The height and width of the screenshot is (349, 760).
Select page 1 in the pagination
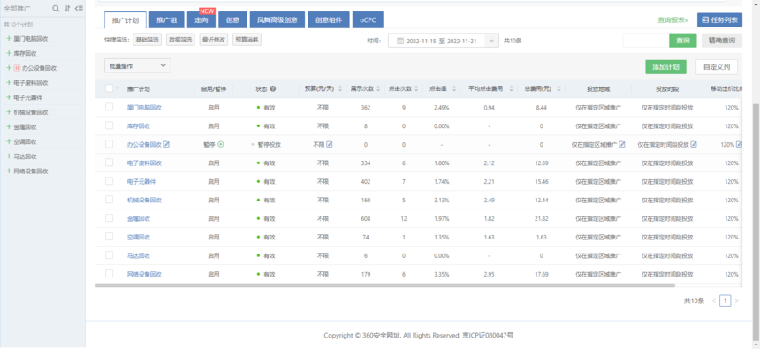tap(726, 301)
